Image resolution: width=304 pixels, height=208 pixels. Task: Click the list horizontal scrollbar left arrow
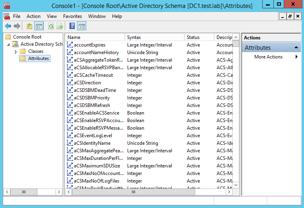(x=69, y=192)
